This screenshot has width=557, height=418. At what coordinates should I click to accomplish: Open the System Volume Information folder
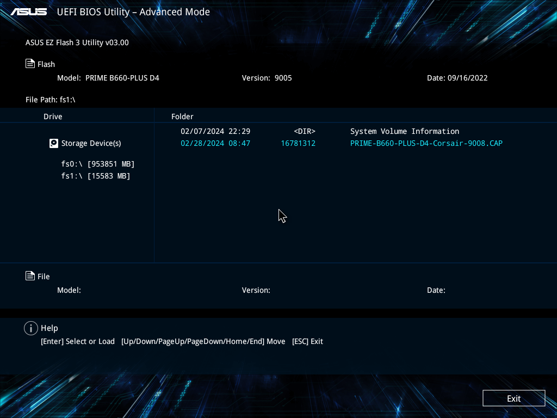click(x=404, y=131)
